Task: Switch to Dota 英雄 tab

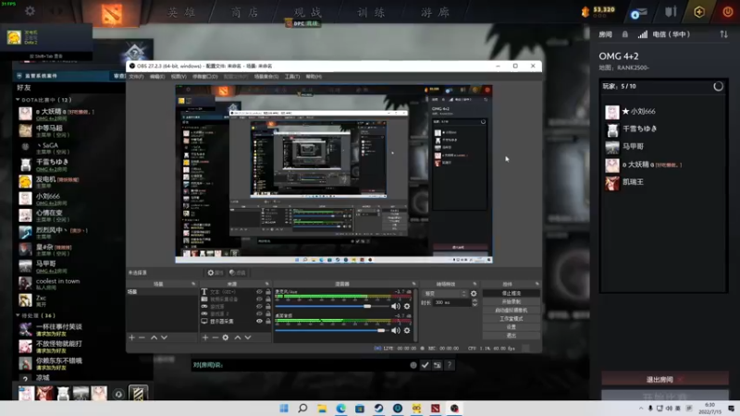Action: click(x=181, y=13)
